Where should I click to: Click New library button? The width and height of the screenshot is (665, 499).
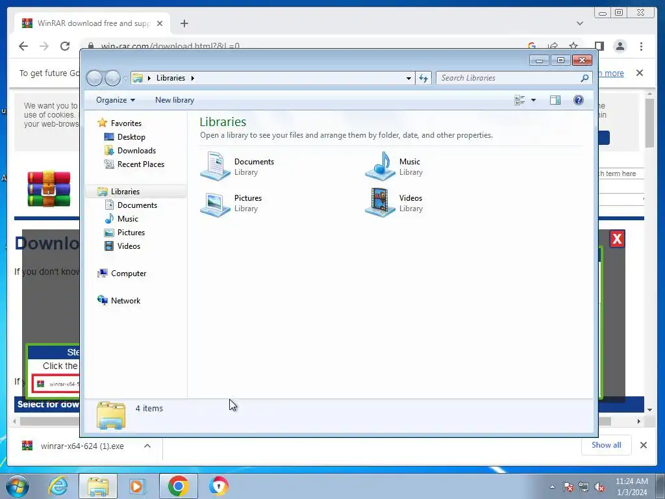(x=174, y=100)
